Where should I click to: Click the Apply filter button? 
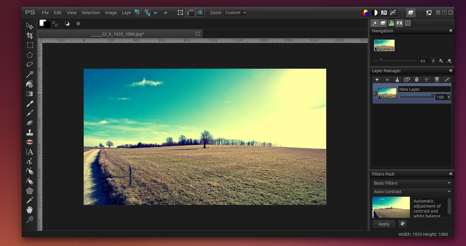pos(384,224)
